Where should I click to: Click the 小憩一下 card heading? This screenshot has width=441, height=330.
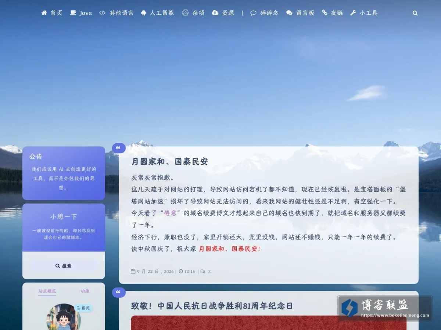[x=64, y=217]
